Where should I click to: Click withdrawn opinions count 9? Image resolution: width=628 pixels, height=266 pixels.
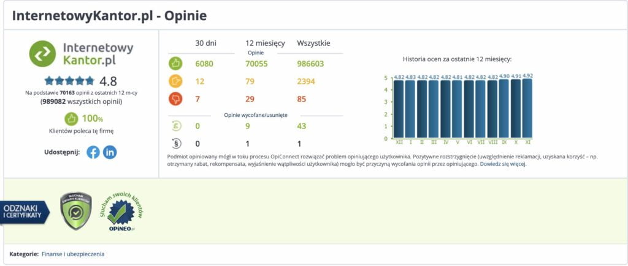point(248,126)
